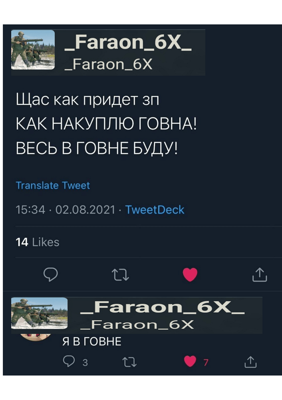
Task: Open top _Faraon_6X_ profile picture
Action: (33, 50)
